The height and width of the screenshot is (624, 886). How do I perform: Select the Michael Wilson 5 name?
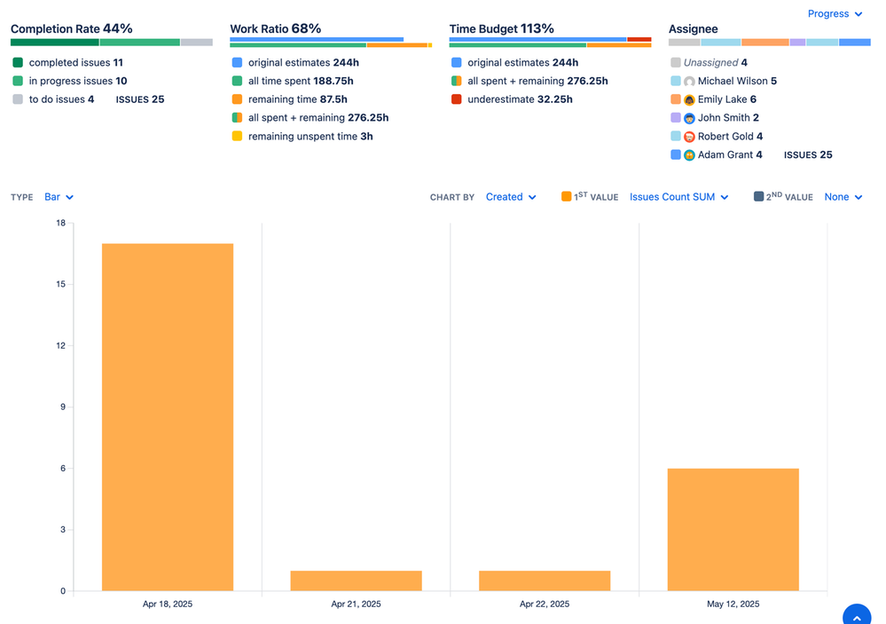pos(737,81)
